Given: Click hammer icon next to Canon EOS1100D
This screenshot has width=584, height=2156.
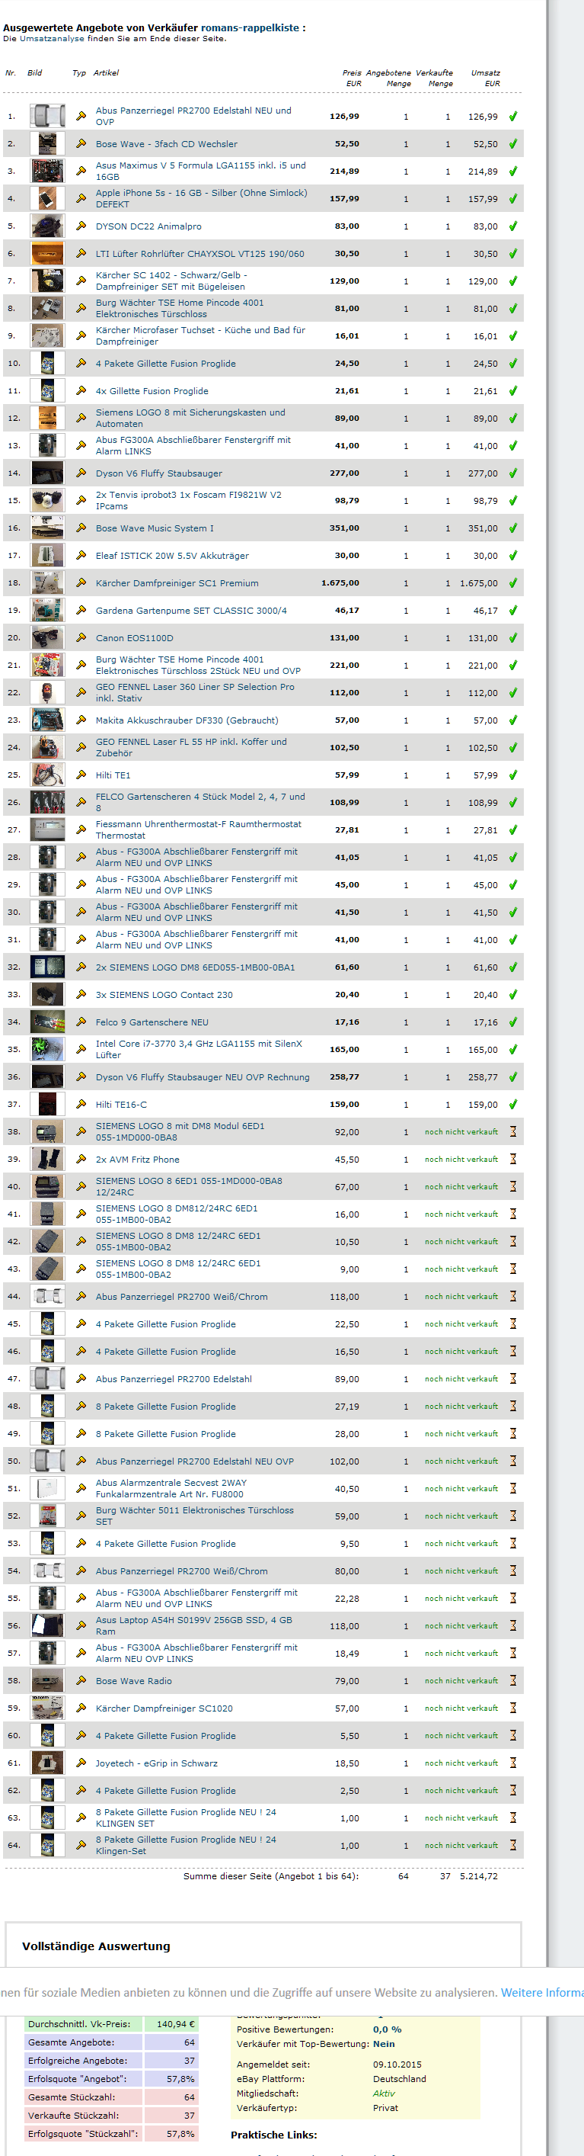Looking at the screenshot, I should click(81, 638).
